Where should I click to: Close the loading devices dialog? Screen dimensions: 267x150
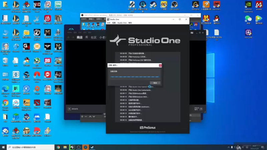pos(160,65)
